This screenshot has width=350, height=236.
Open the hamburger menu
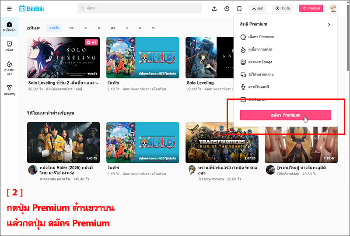[x=9, y=8]
